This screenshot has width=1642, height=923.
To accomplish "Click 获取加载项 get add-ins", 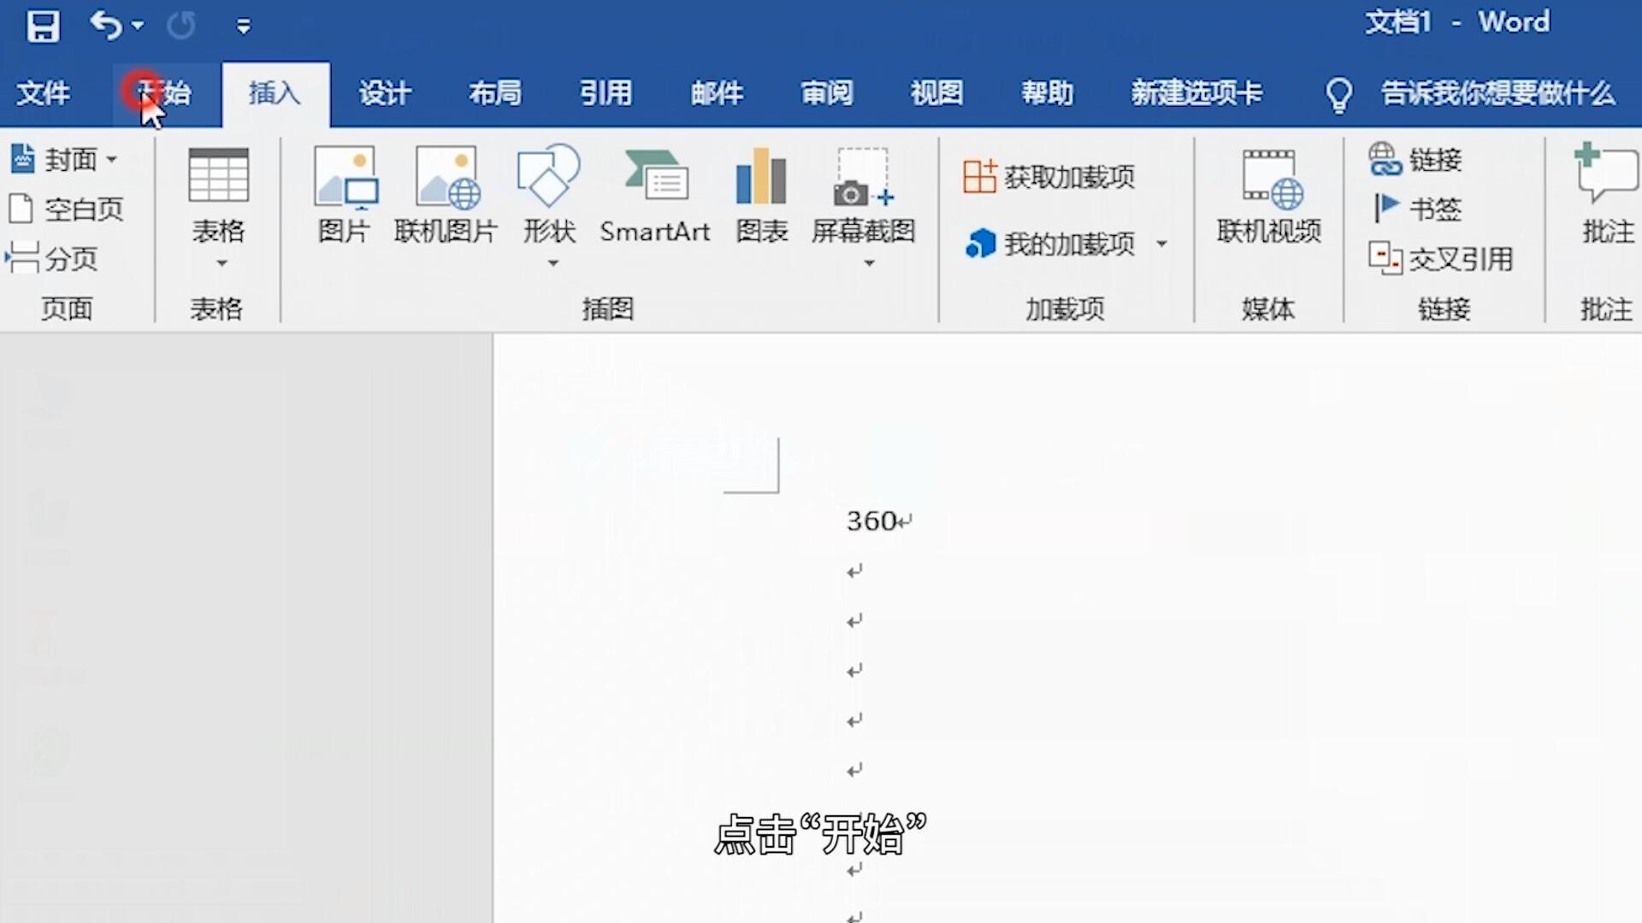I will [1049, 177].
